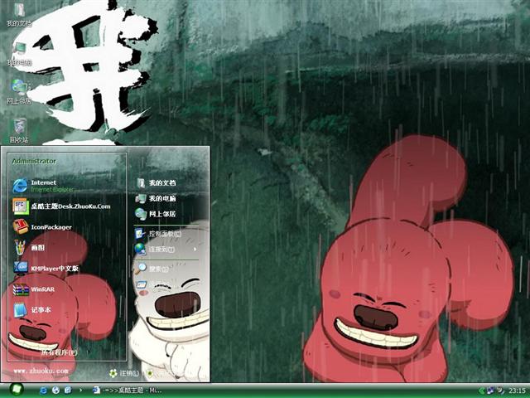Expand 所有程序(P) all programs list
The image size is (530, 398).
tap(59, 352)
